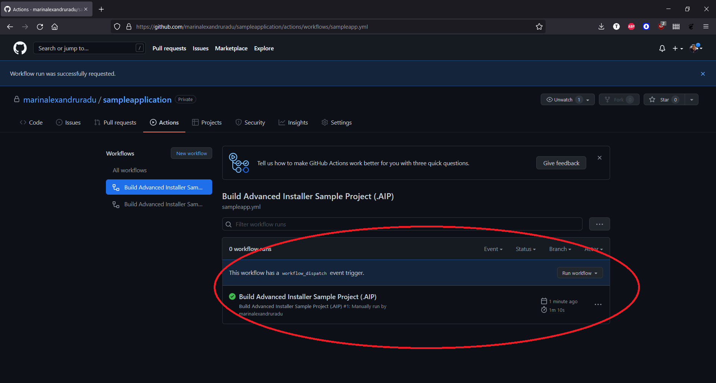
Task: Open the Build Advanced Installer Sample Project run
Action: coord(308,296)
